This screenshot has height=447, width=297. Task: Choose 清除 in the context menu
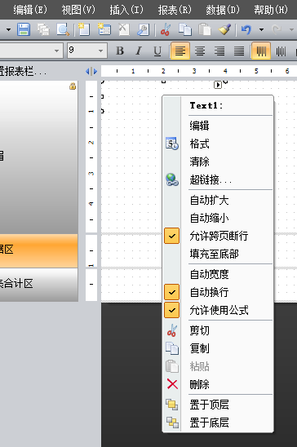pos(218,162)
